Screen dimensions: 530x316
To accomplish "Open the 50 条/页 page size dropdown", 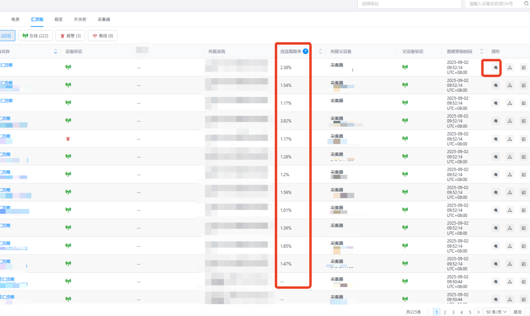I will (x=496, y=312).
